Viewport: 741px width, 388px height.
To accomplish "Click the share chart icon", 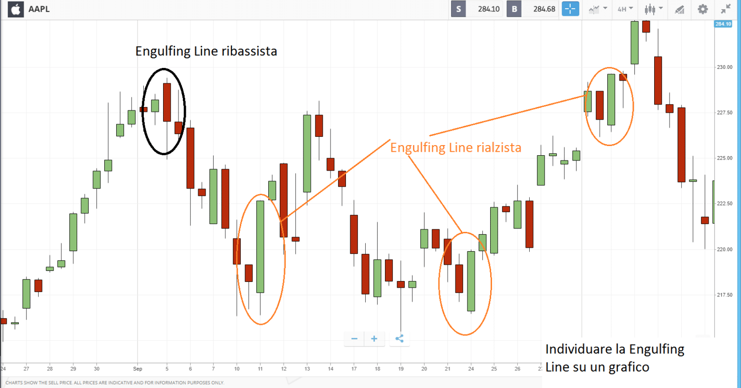I will [x=399, y=339].
